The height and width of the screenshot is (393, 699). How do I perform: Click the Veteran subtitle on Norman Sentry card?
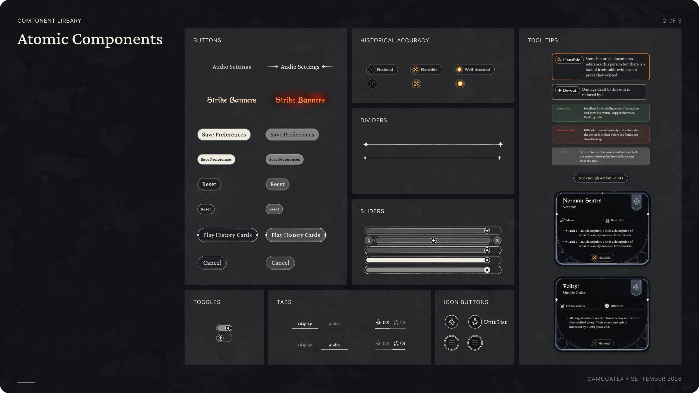pos(570,207)
